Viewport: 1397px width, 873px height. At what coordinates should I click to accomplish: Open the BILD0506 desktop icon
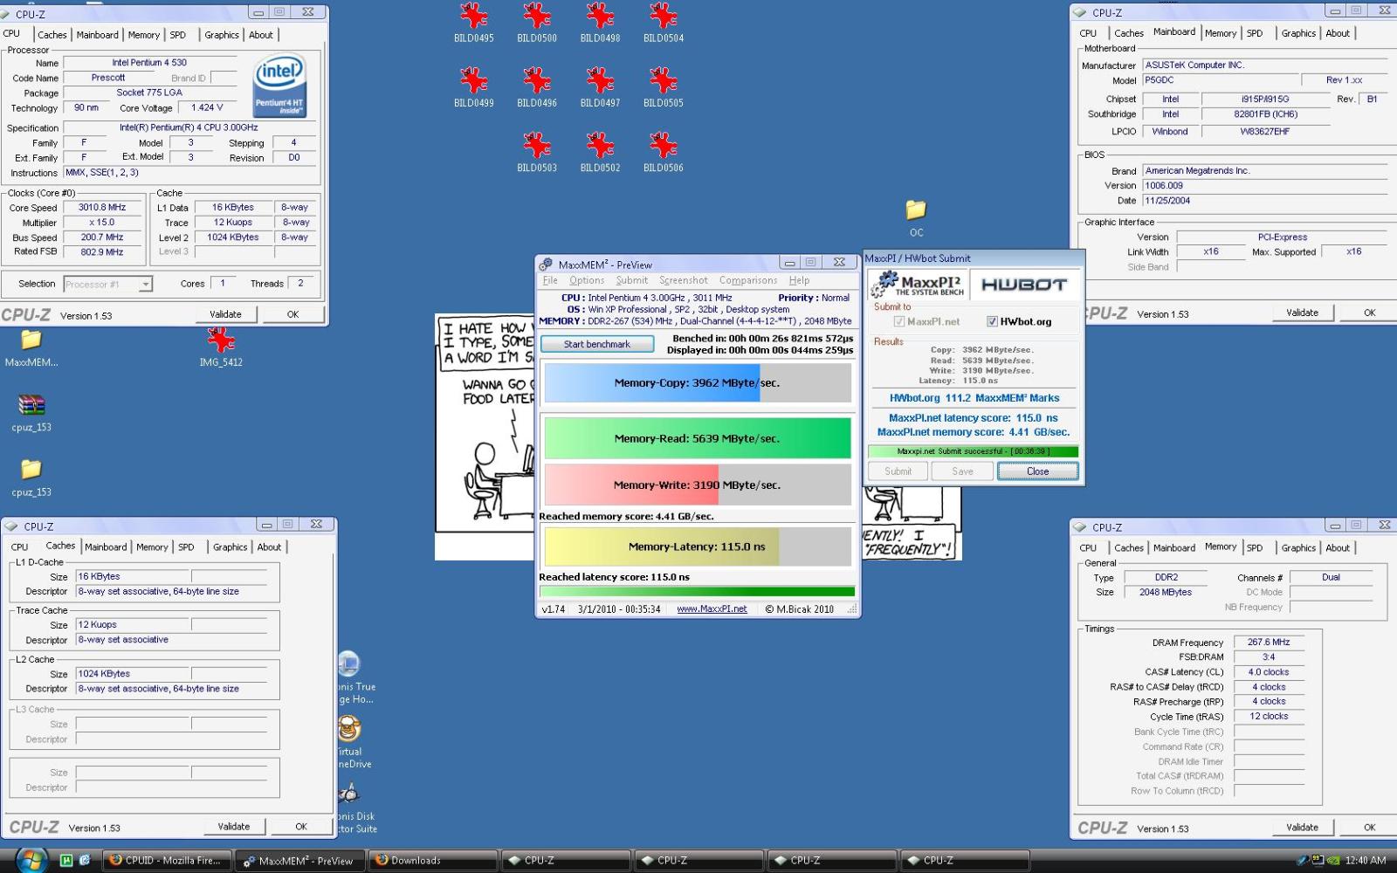click(664, 152)
